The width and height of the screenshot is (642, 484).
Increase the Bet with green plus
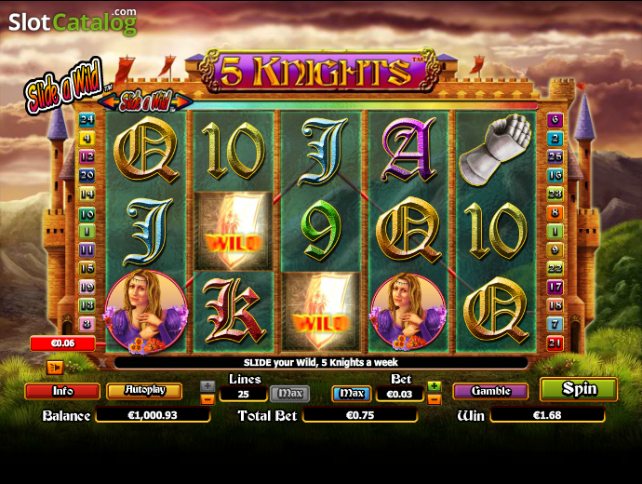coord(434,385)
